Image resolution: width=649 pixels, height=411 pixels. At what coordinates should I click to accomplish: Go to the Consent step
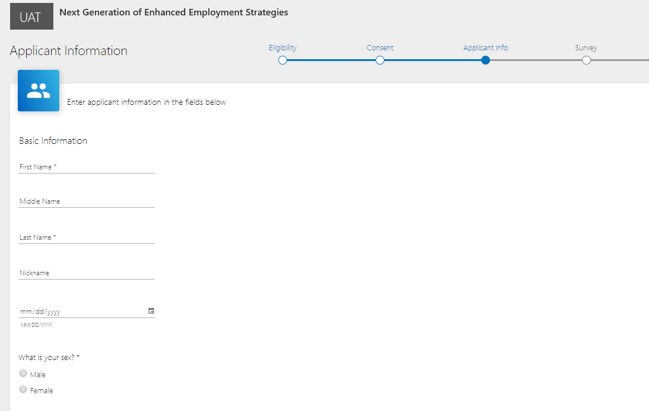[x=380, y=48]
